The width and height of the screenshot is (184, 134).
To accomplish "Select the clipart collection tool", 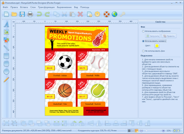I will point(6,40).
